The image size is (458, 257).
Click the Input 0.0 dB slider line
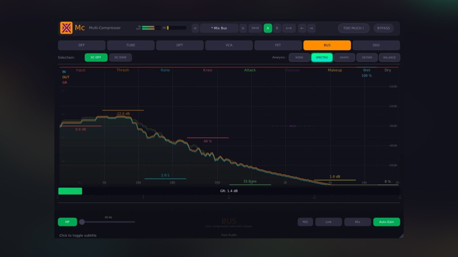pyautogui.click(x=81, y=126)
